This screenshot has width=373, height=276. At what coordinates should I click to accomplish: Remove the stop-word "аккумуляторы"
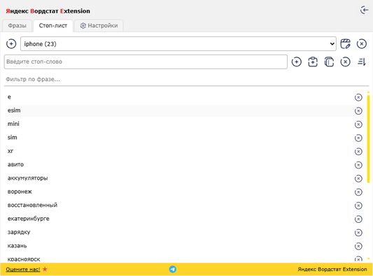[x=358, y=179]
